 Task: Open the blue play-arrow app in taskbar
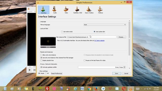click(103, 89)
